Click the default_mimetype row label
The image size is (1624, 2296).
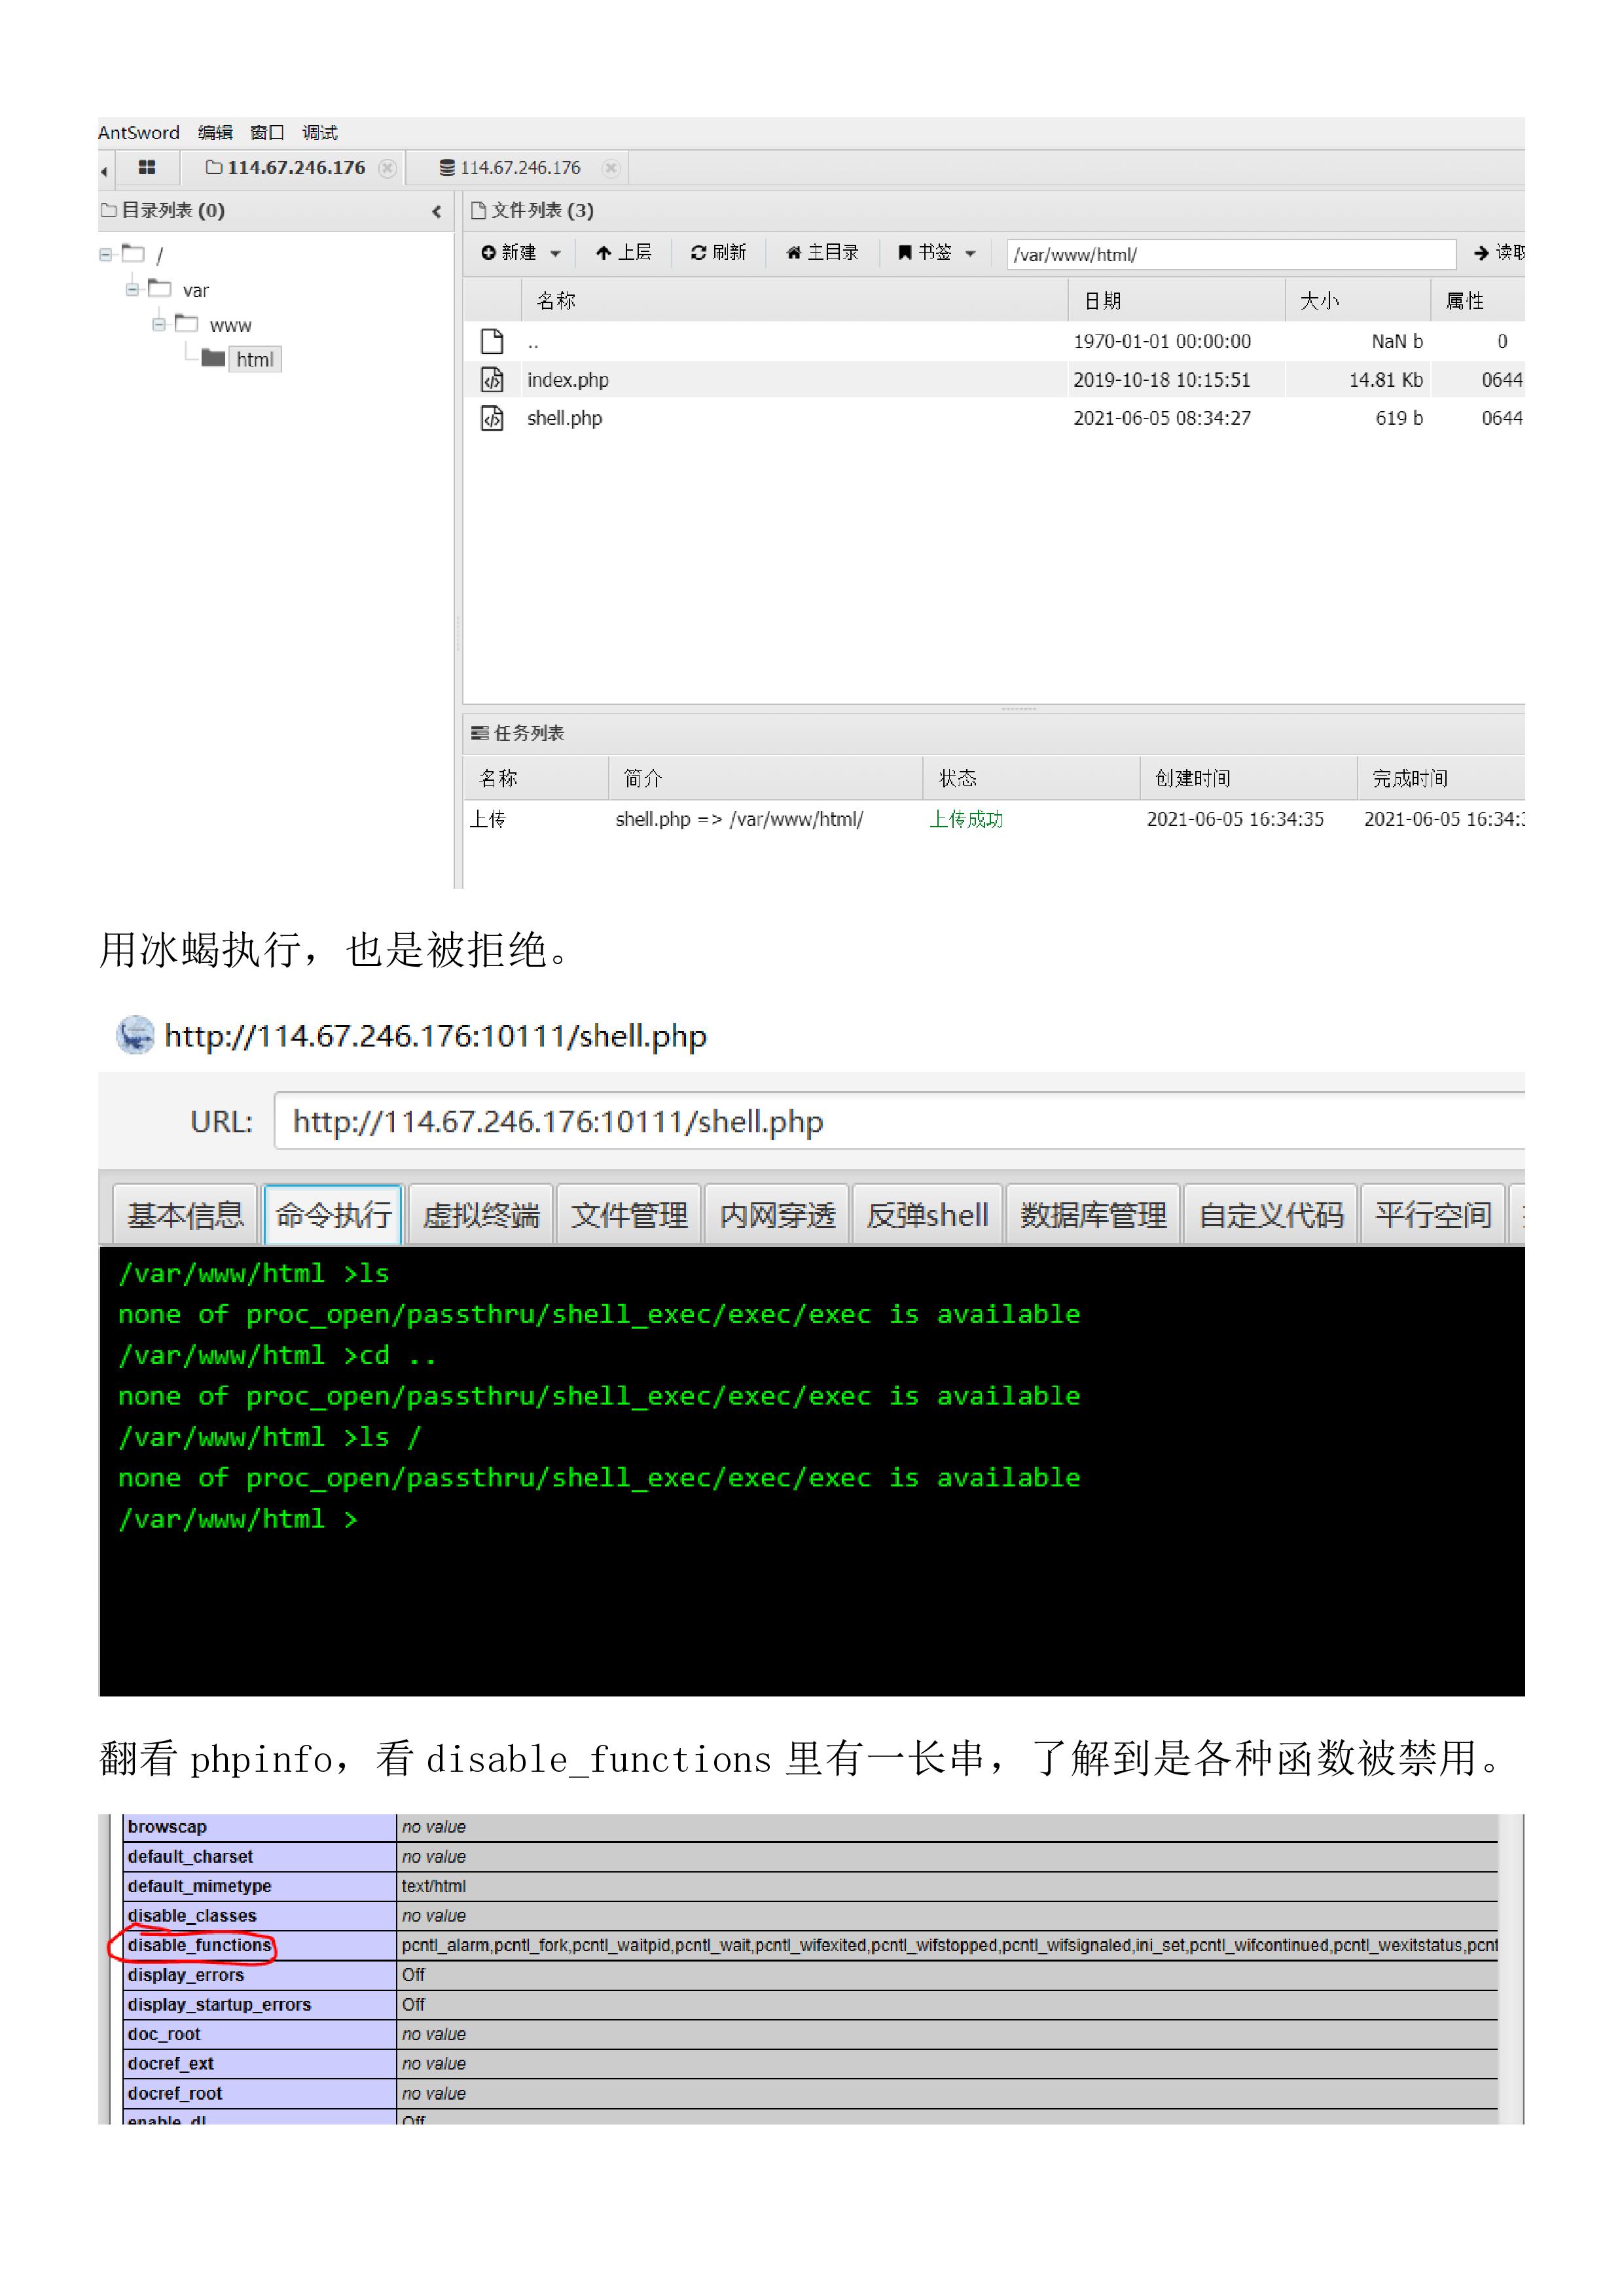tap(199, 1886)
